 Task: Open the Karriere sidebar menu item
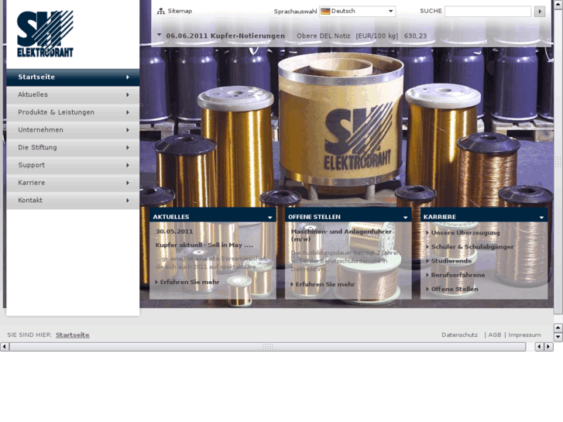coord(73,183)
